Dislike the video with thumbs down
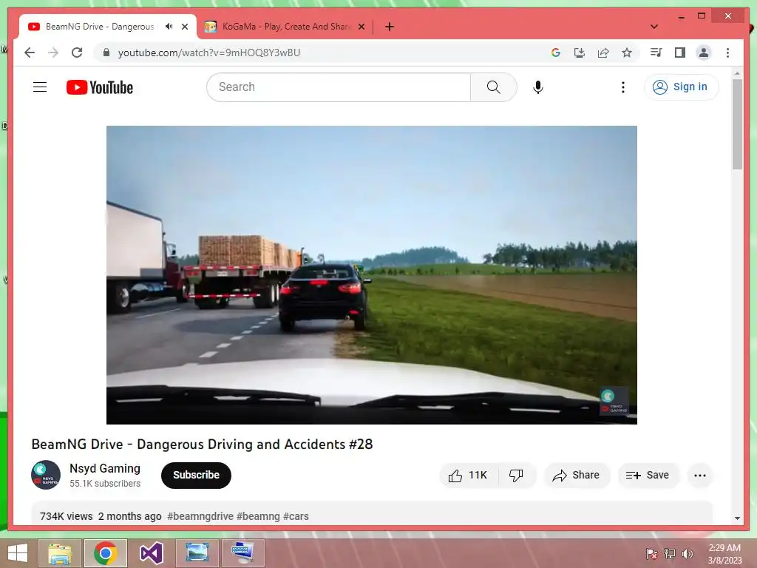This screenshot has width=757, height=568. point(517,476)
